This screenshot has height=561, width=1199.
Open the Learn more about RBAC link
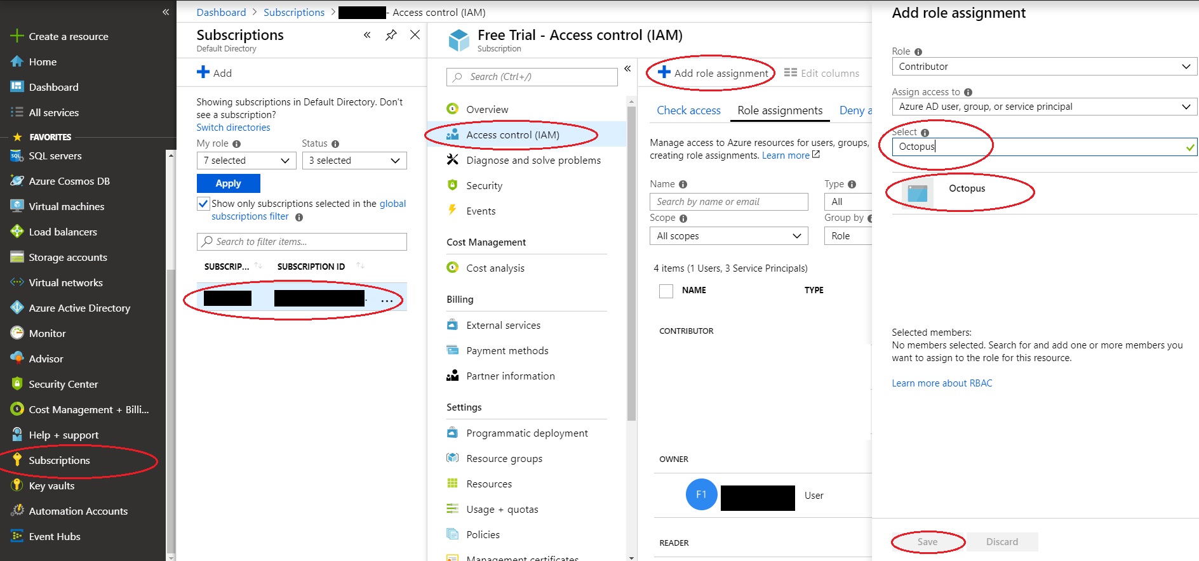pos(942,383)
